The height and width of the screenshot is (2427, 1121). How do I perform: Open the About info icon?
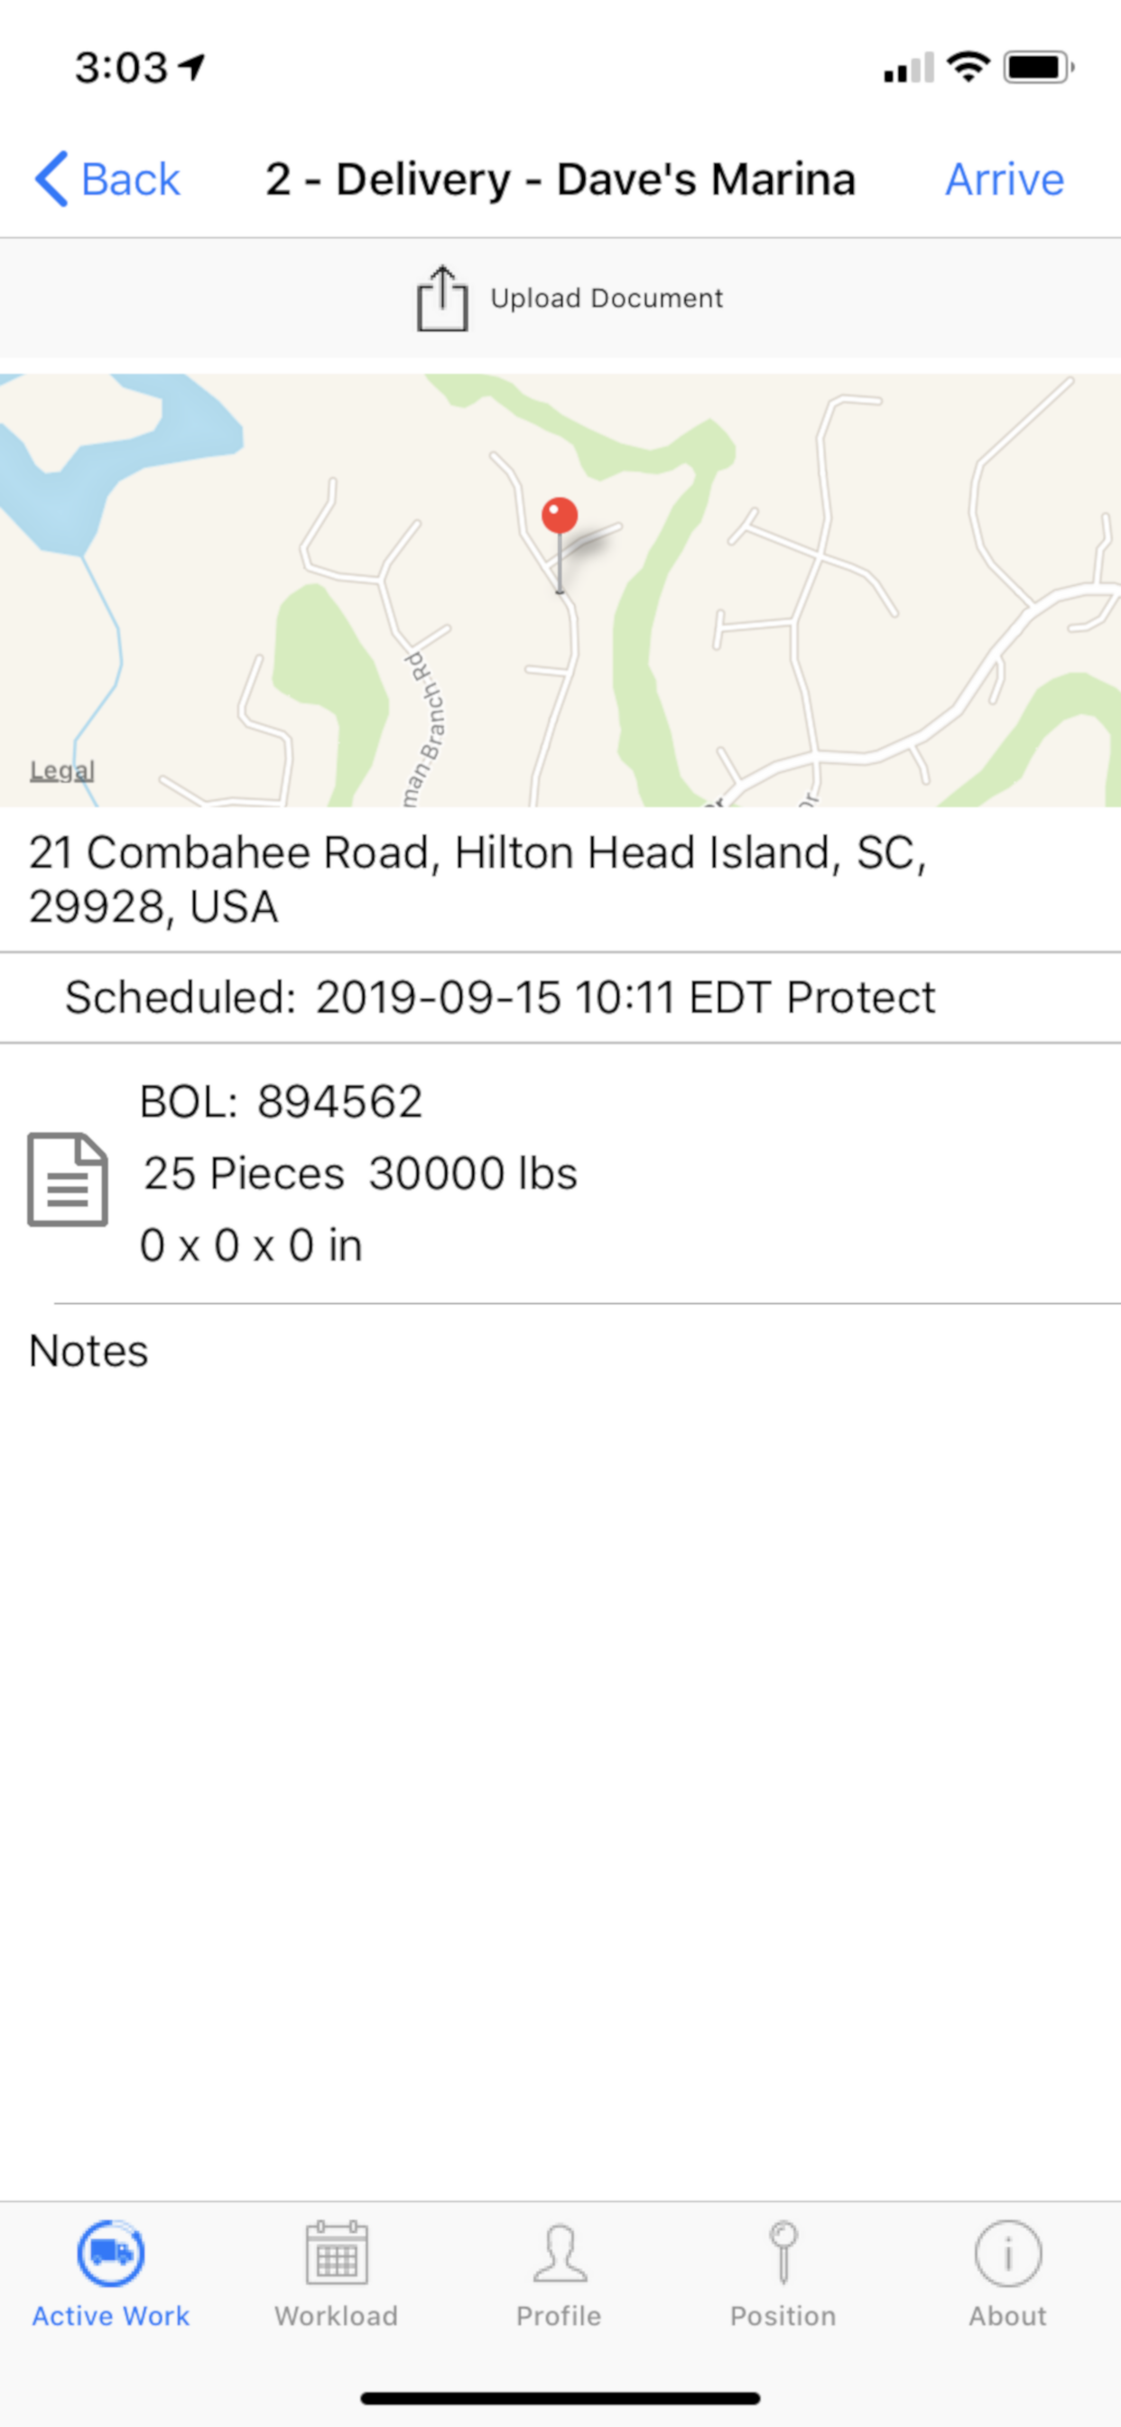(1008, 2255)
